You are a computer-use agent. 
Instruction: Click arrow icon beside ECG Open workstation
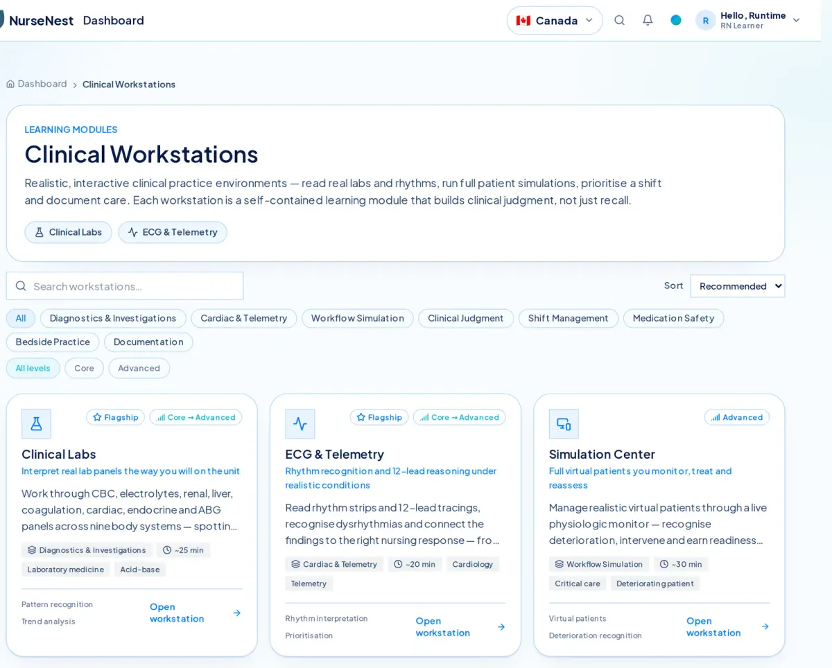point(501,626)
